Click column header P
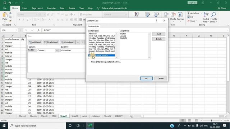The image size is (230, 129). (186, 36)
